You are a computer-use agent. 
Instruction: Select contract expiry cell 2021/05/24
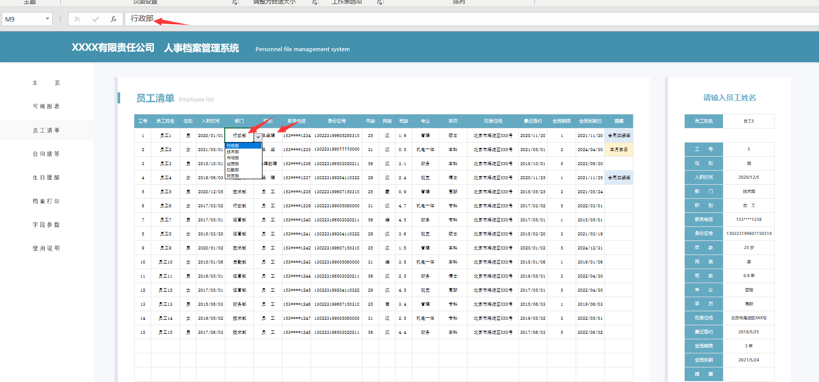tap(590, 192)
